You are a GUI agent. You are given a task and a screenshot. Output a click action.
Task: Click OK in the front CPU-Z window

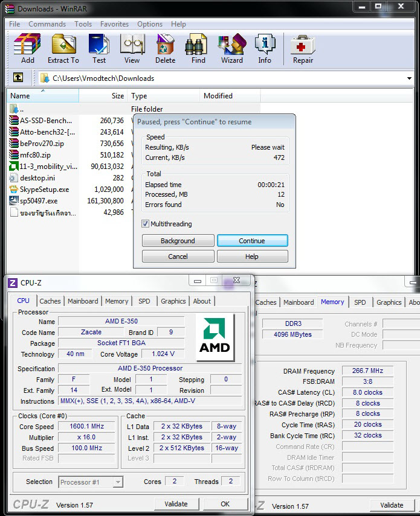coord(225,504)
